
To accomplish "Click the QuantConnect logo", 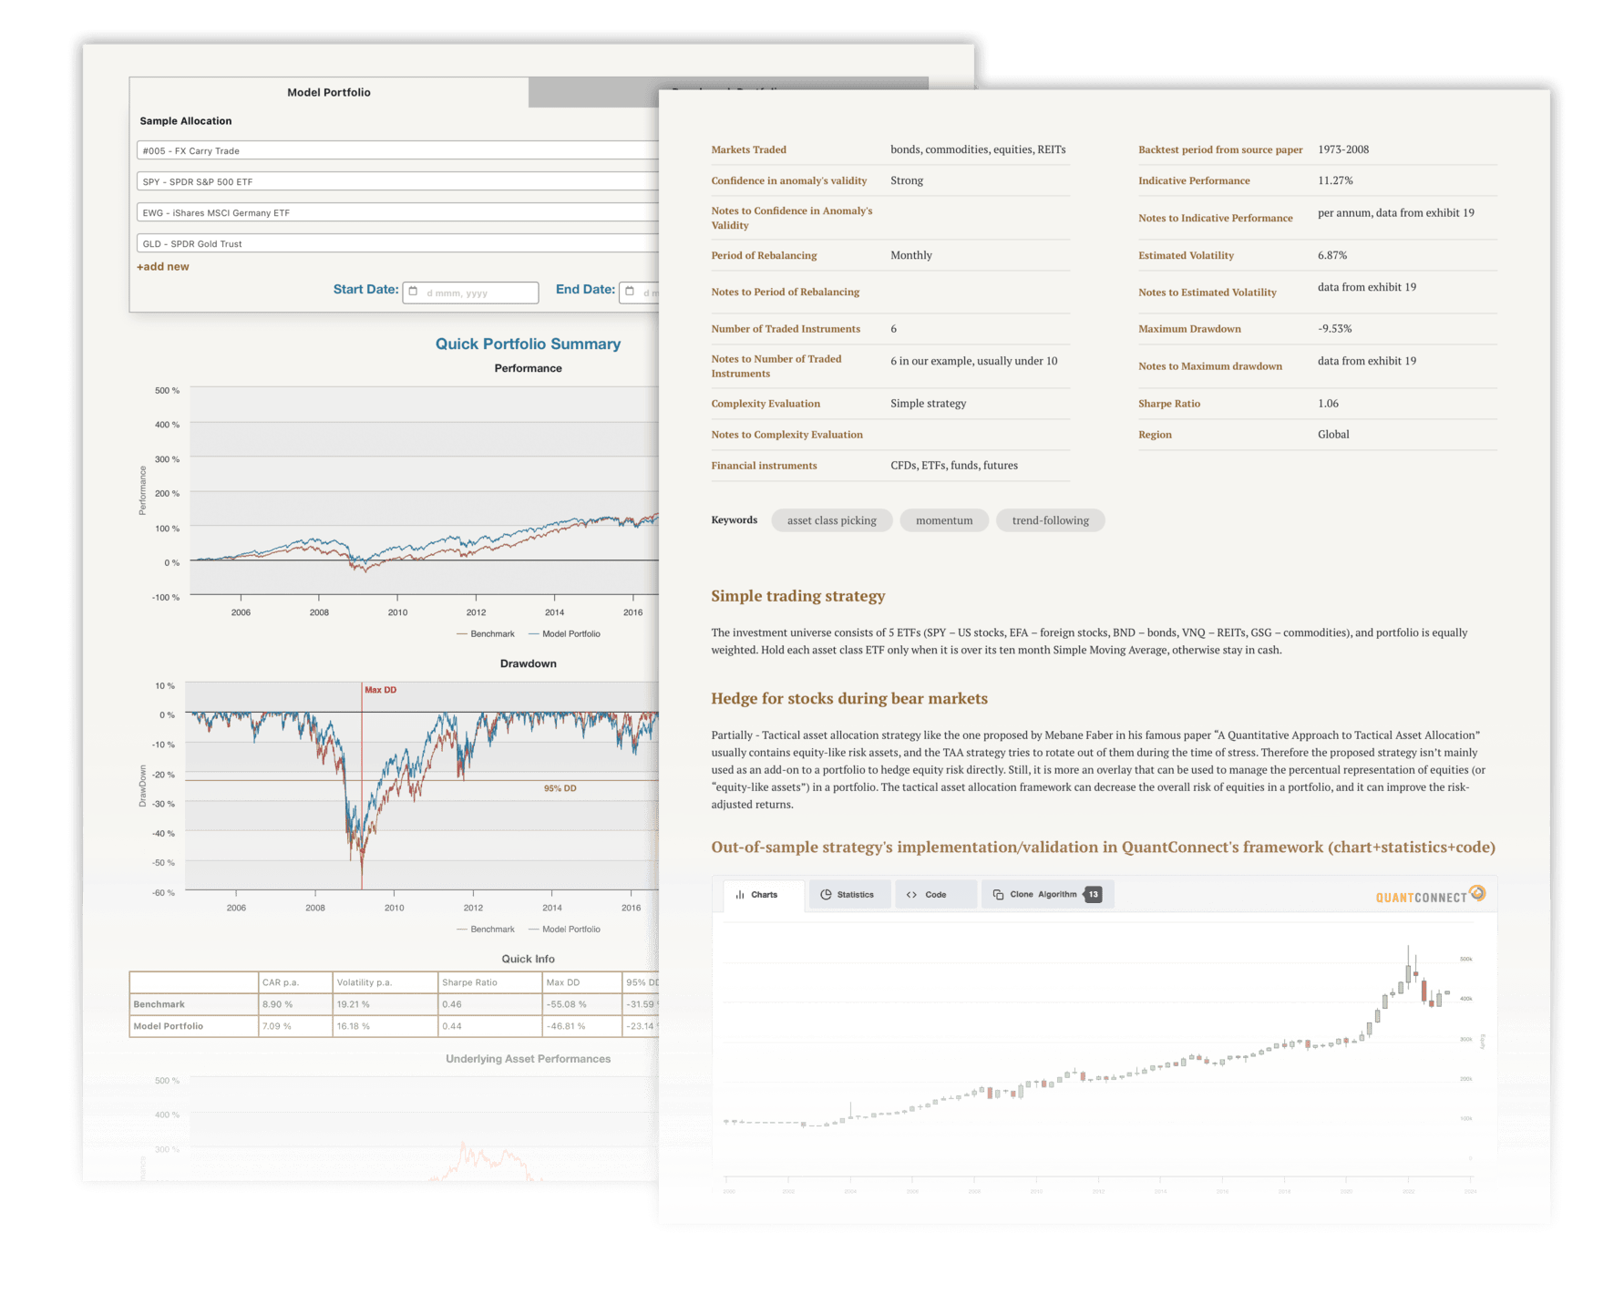I will click(1430, 896).
